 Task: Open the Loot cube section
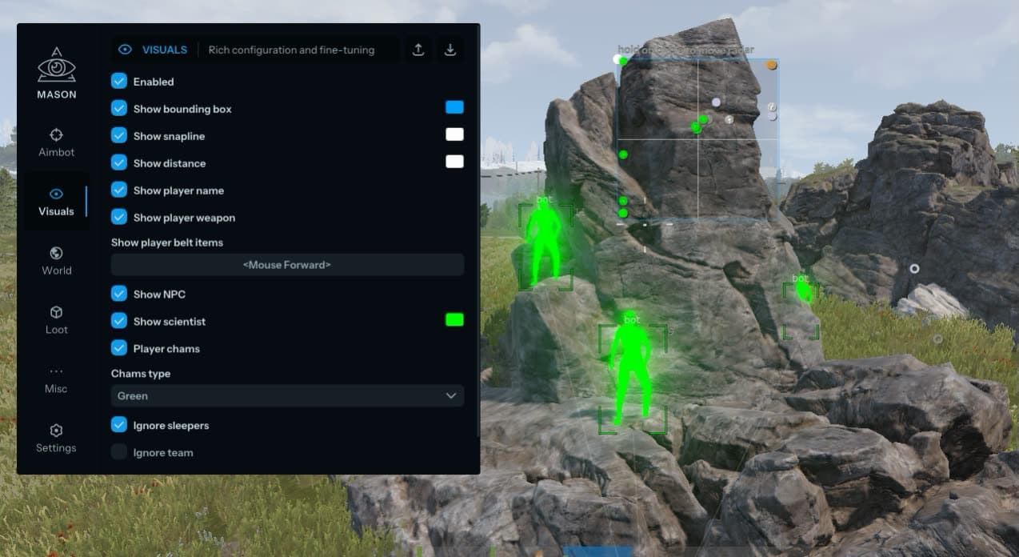coord(56,312)
